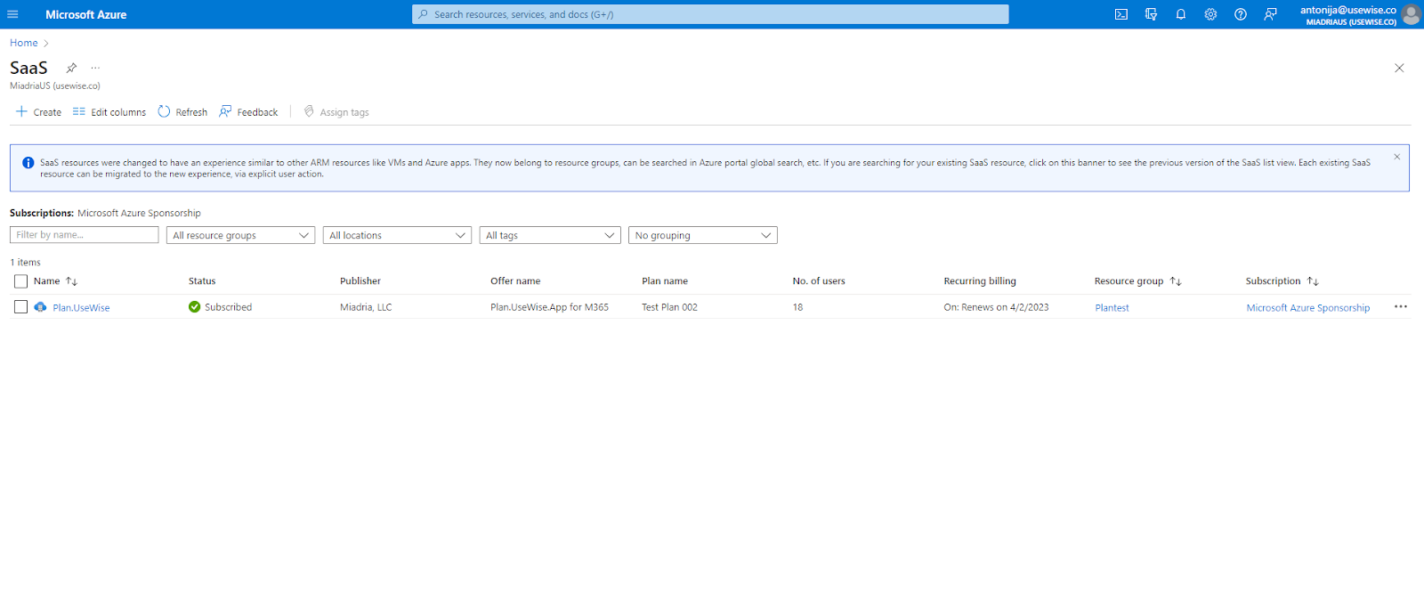The width and height of the screenshot is (1424, 609).
Task: Click the Create button
Action: (39, 112)
